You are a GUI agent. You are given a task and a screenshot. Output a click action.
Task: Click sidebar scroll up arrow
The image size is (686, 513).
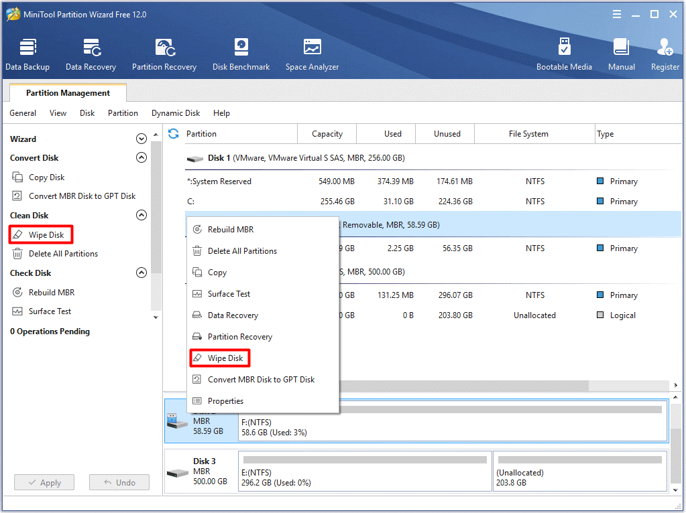[x=156, y=135]
